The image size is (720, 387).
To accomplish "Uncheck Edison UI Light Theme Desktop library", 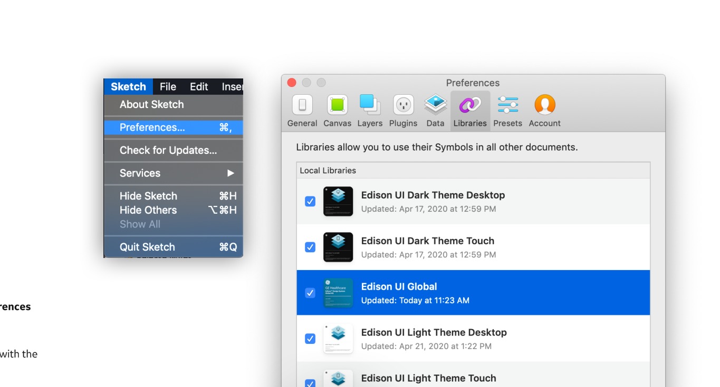I will pos(310,339).
